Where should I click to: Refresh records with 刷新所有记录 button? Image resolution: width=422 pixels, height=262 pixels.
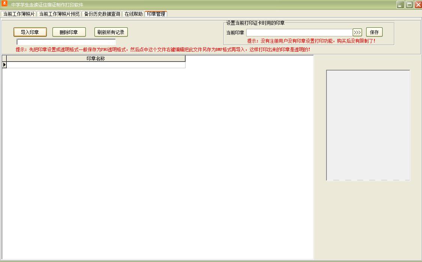click(111, 32)
